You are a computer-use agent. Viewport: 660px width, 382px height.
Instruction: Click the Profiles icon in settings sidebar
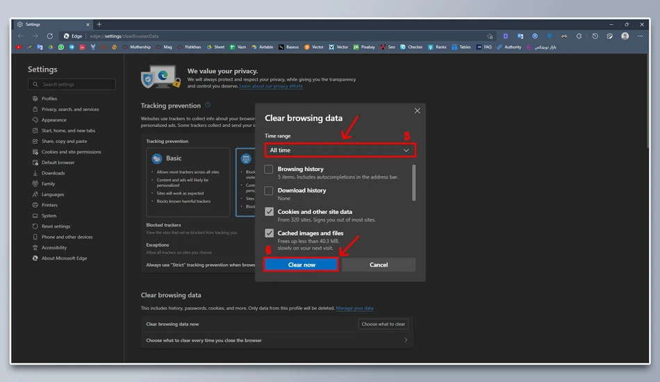click(x=35, y=99)
